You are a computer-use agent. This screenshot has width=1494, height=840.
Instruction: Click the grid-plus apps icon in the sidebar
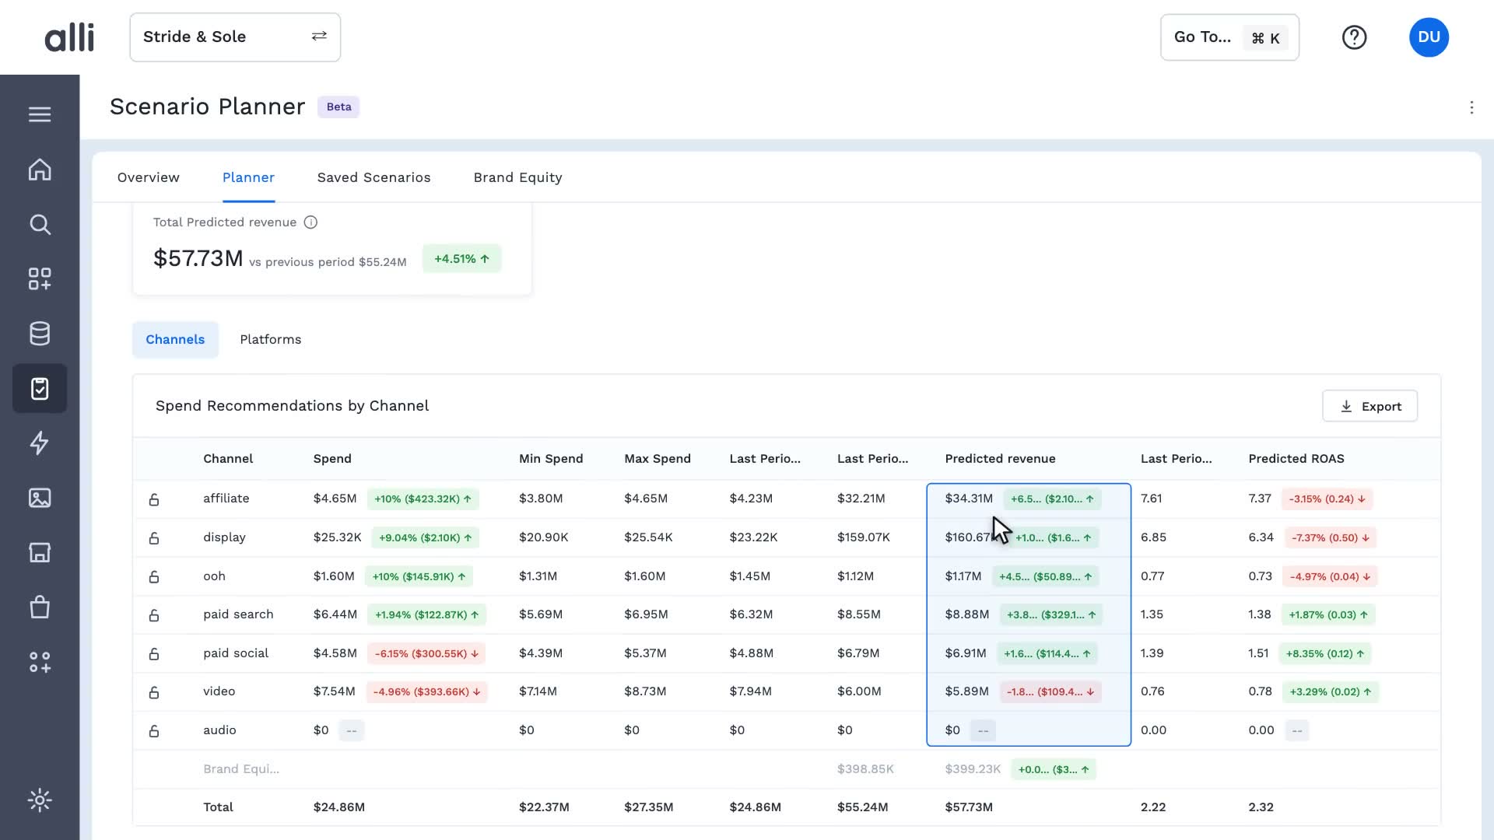[x=40, y=279]
